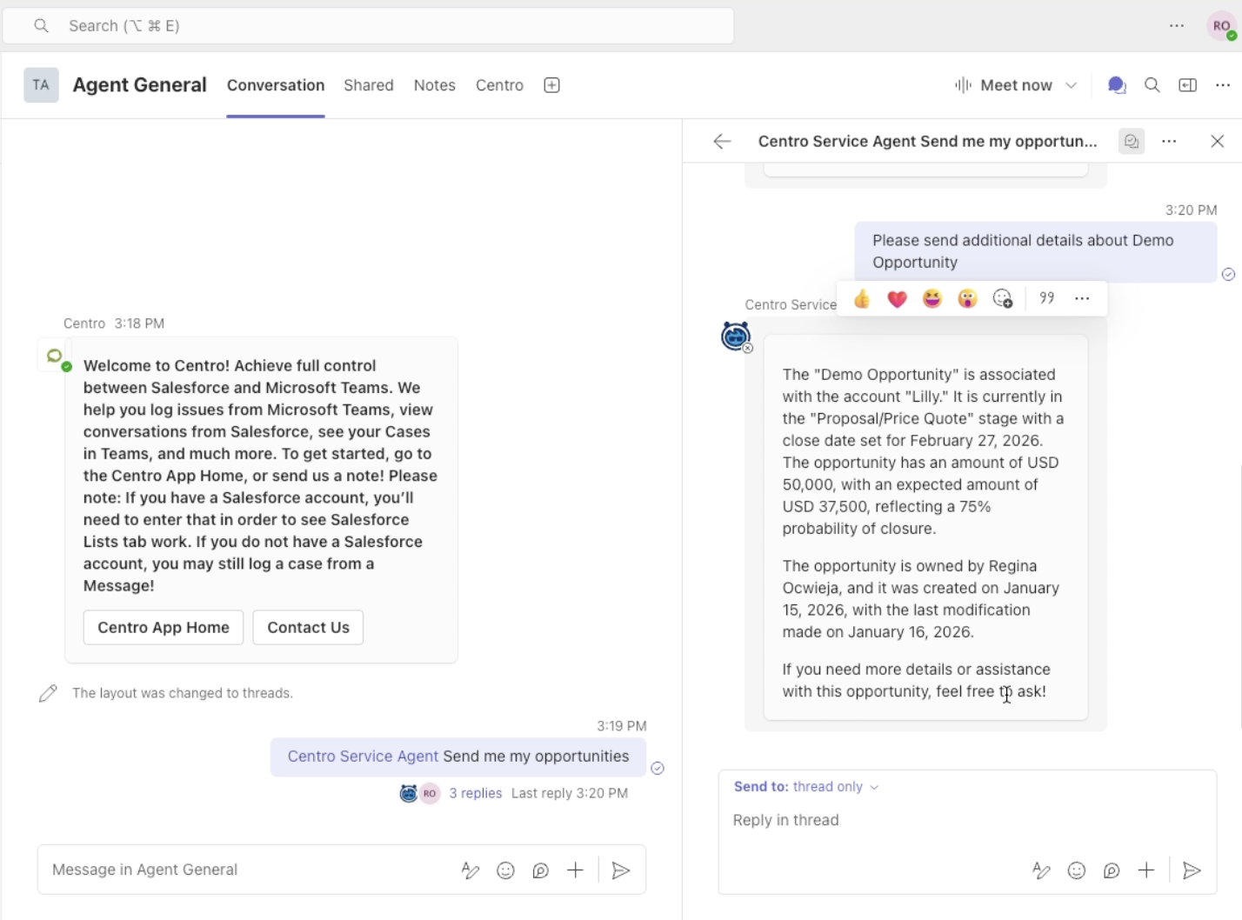Open format options in channel compose box
This screenshot has width=1242, height=920.
471,870
